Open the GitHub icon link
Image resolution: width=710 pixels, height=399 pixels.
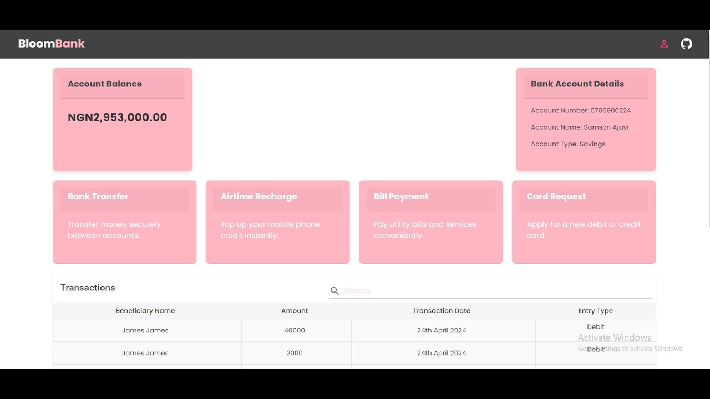click(x=687, y=44)
